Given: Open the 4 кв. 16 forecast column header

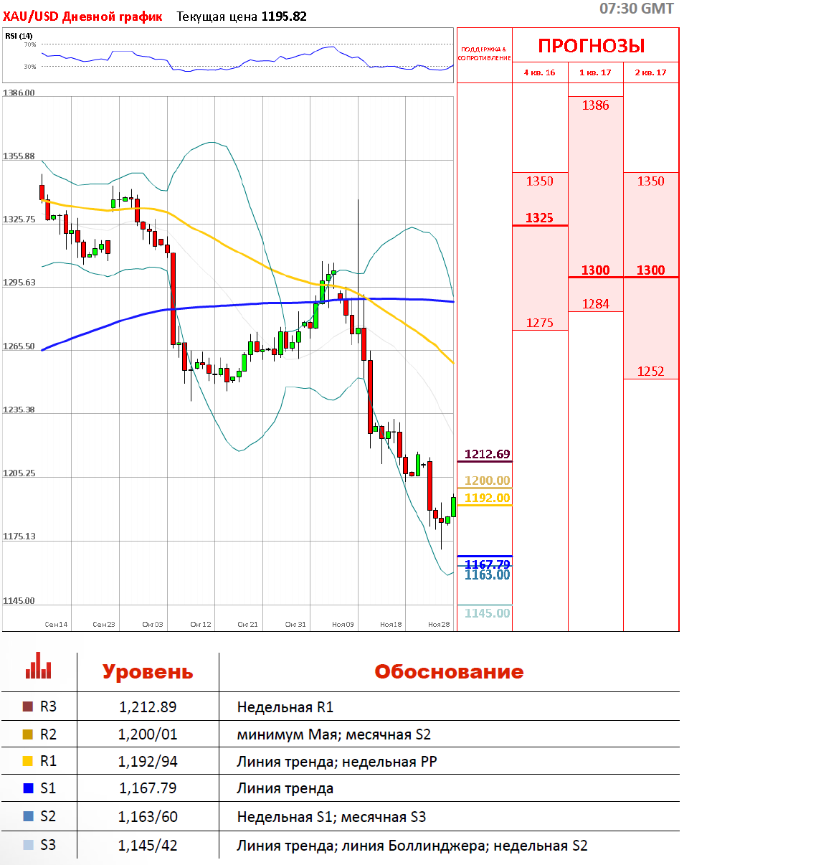Looking at the screenshot, I should point(539,72).
